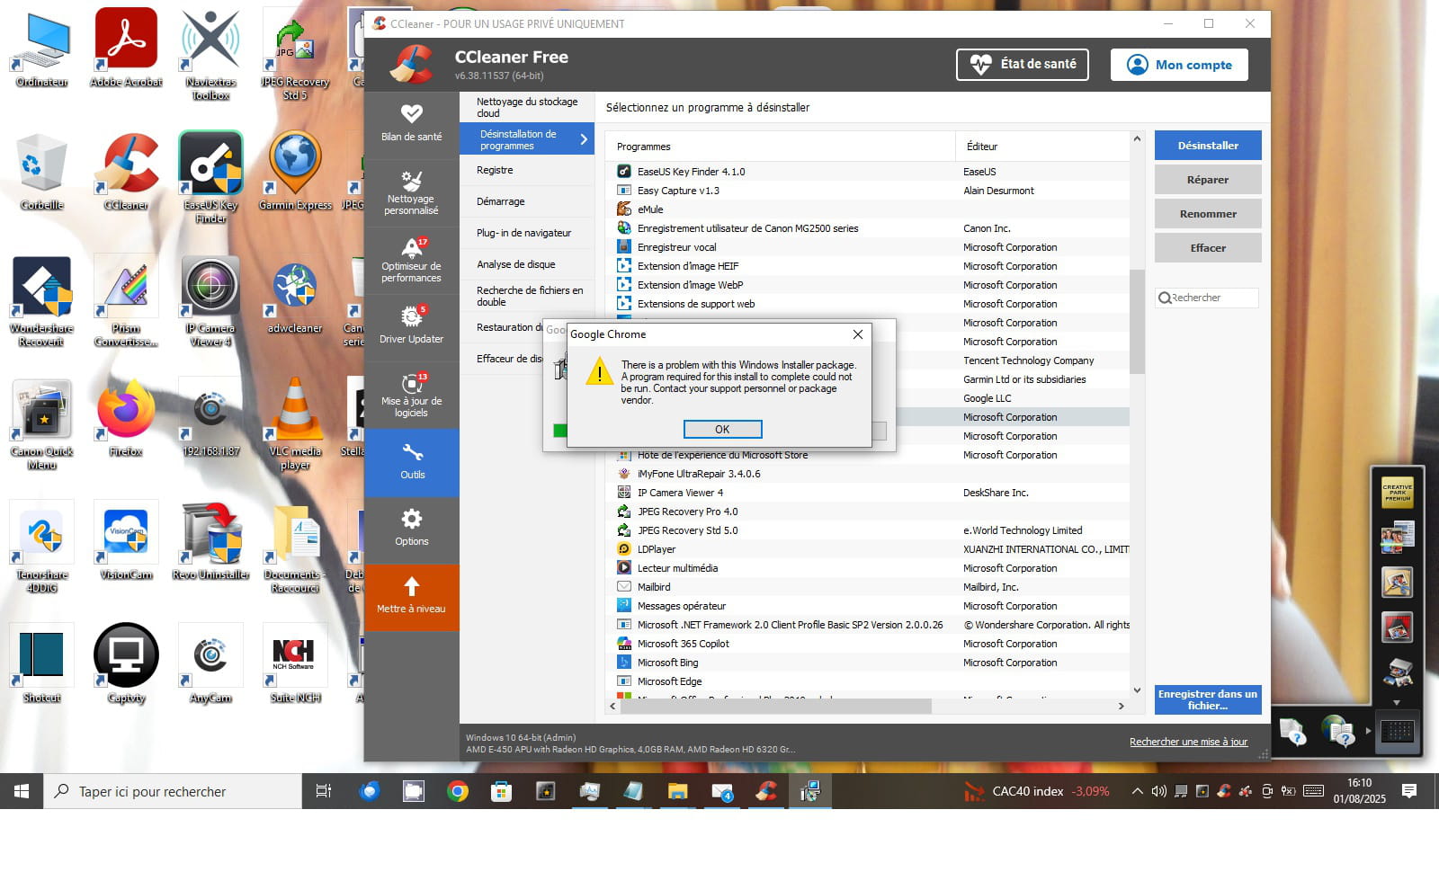Click the État de santé button
Screen dimensions: 1439x881
click(1022, 65)
